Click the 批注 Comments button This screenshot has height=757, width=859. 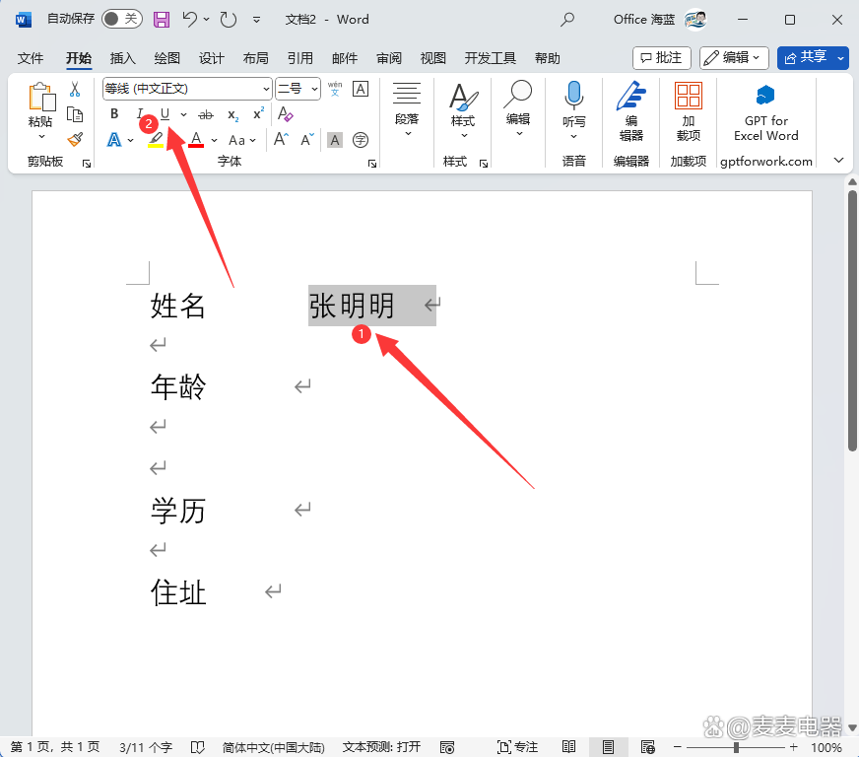(x=661, y=57)
